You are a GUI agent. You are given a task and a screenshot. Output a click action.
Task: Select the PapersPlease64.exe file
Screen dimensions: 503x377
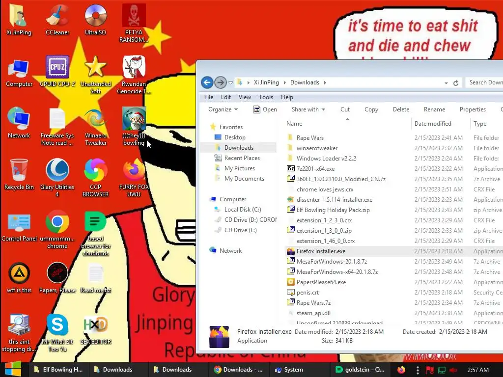tap(321, 282)
